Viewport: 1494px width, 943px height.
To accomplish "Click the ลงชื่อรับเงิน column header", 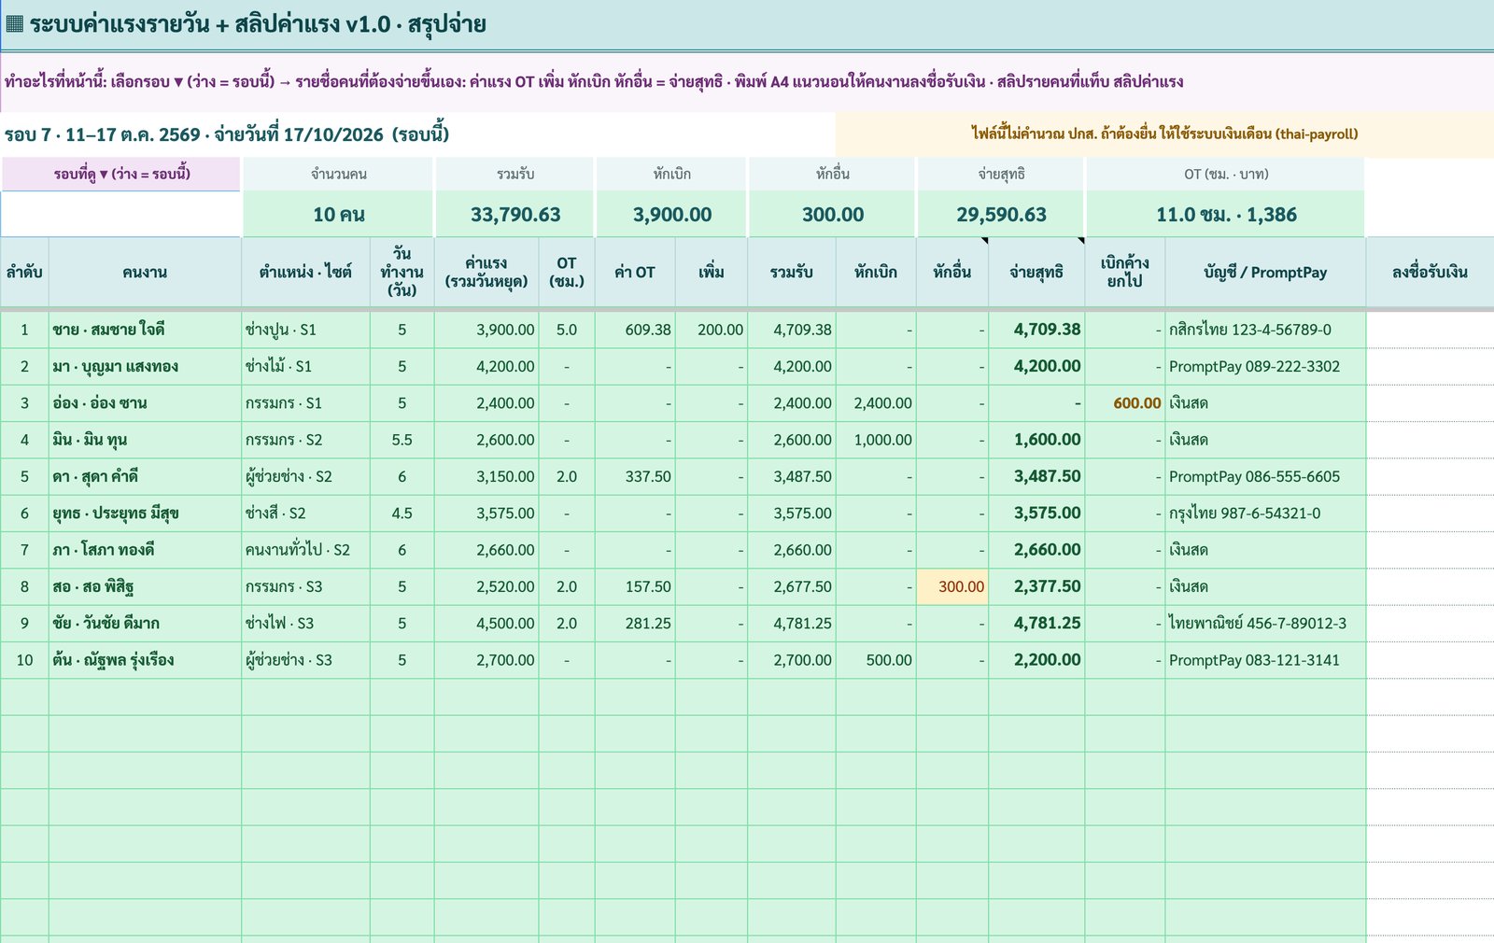I will [1430, 272].
